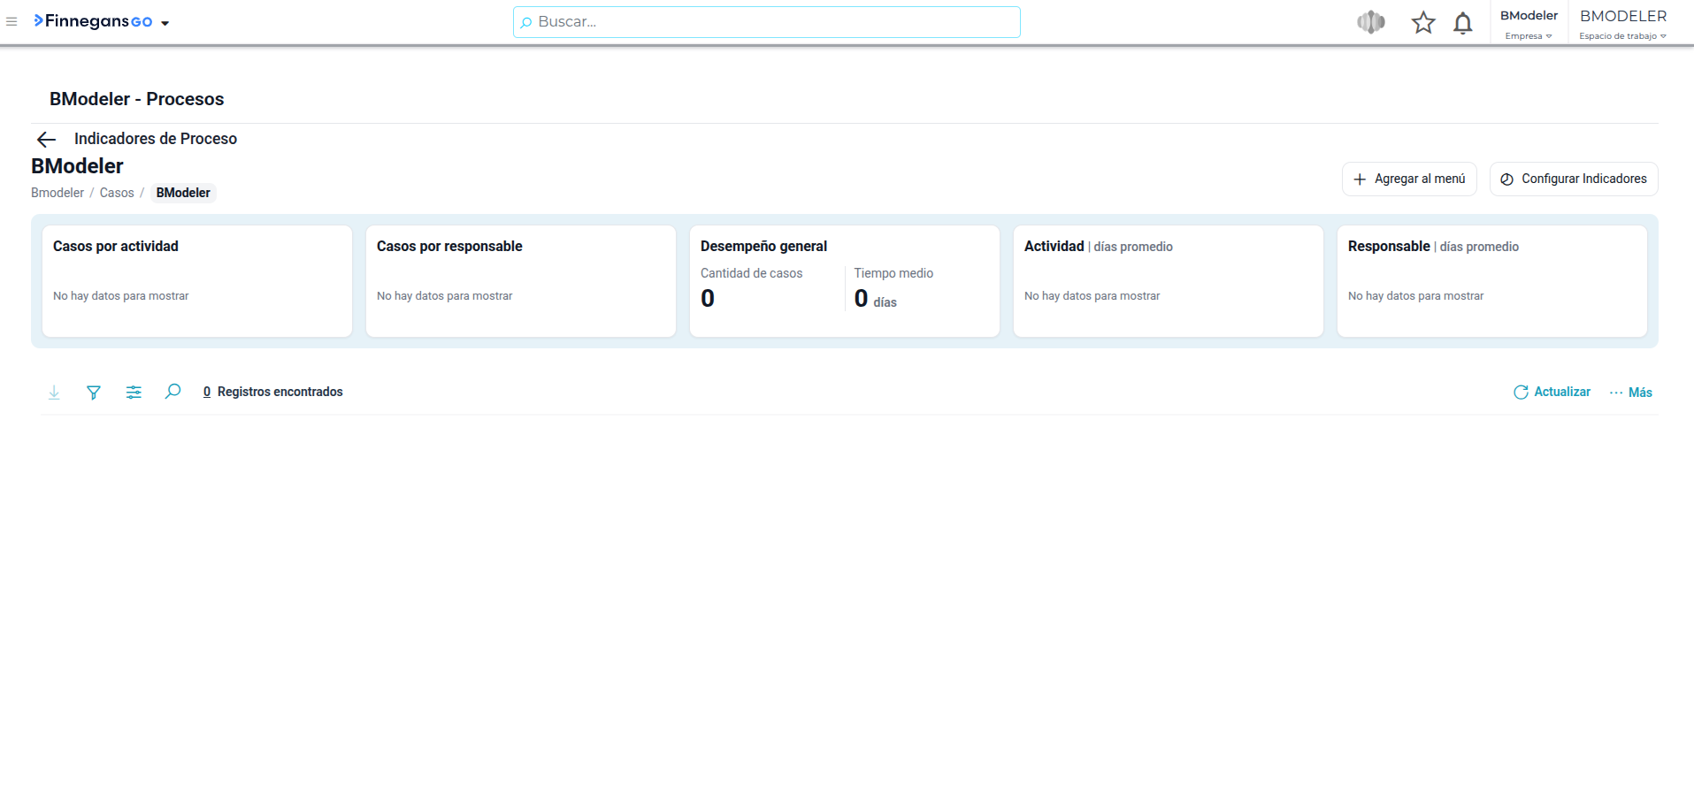Open the notifications bell icon

[x=1463, y=23]
